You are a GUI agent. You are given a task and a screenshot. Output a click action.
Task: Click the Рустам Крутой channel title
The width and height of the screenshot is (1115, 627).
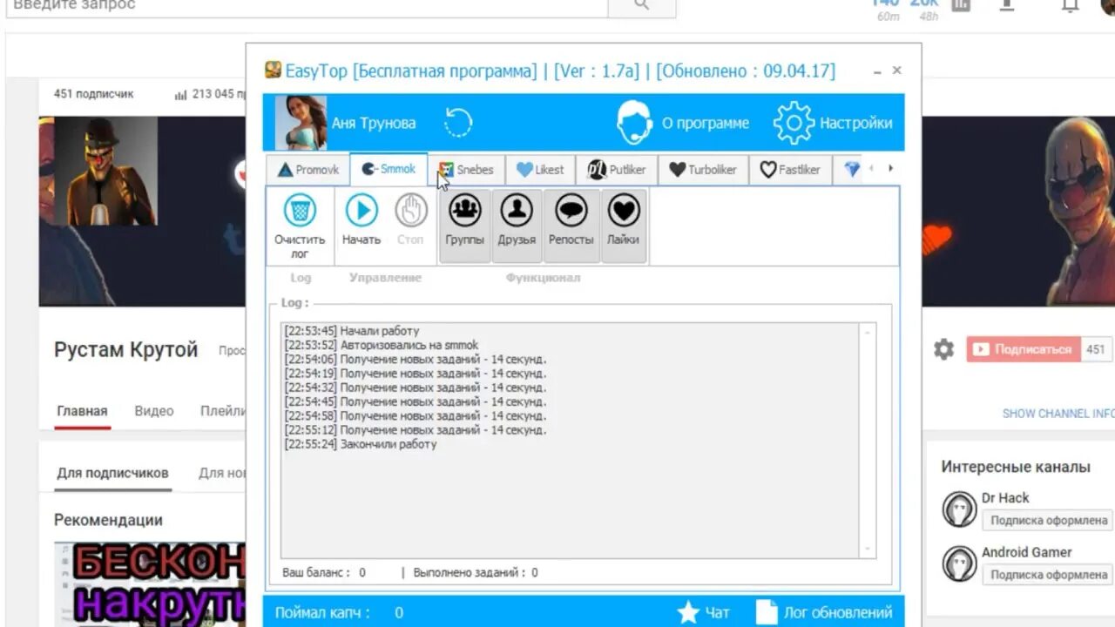[x=126, y=350]
